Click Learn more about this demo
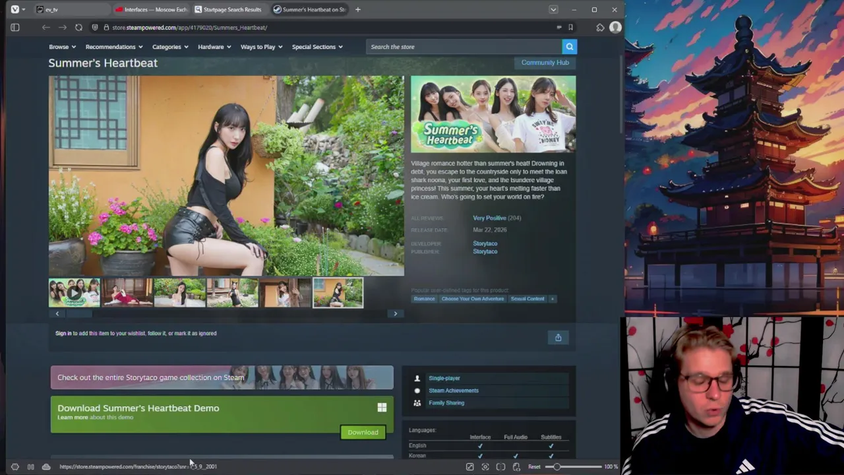 coord(73,418)
